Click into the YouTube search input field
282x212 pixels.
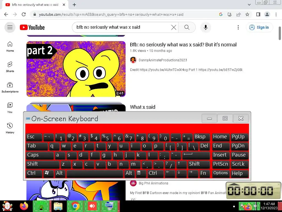tap(122, 27)
